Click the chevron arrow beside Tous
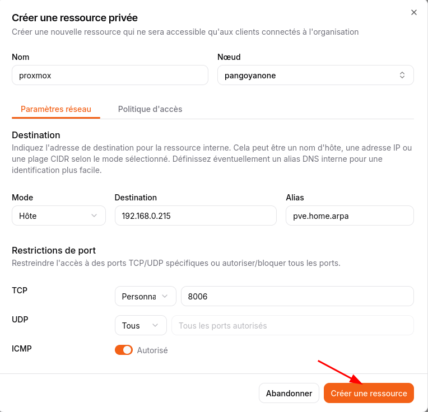428x412 pixels. point(155,325)
